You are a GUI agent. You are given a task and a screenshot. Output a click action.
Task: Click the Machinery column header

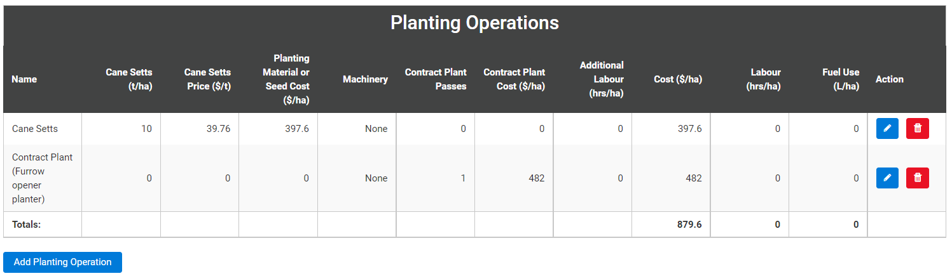[x=365, y=79]
